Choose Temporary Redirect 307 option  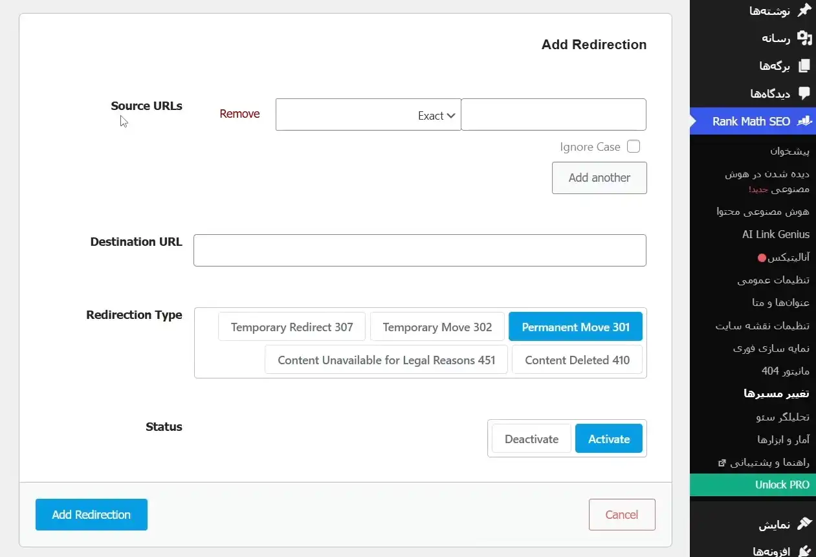(x=292, y=327)
